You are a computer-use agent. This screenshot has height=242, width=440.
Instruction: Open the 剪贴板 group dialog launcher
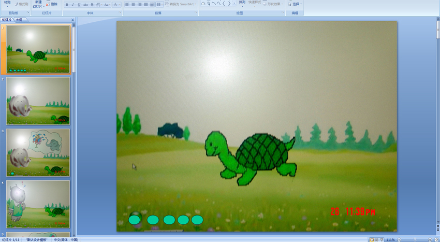[x=28, y=12]
